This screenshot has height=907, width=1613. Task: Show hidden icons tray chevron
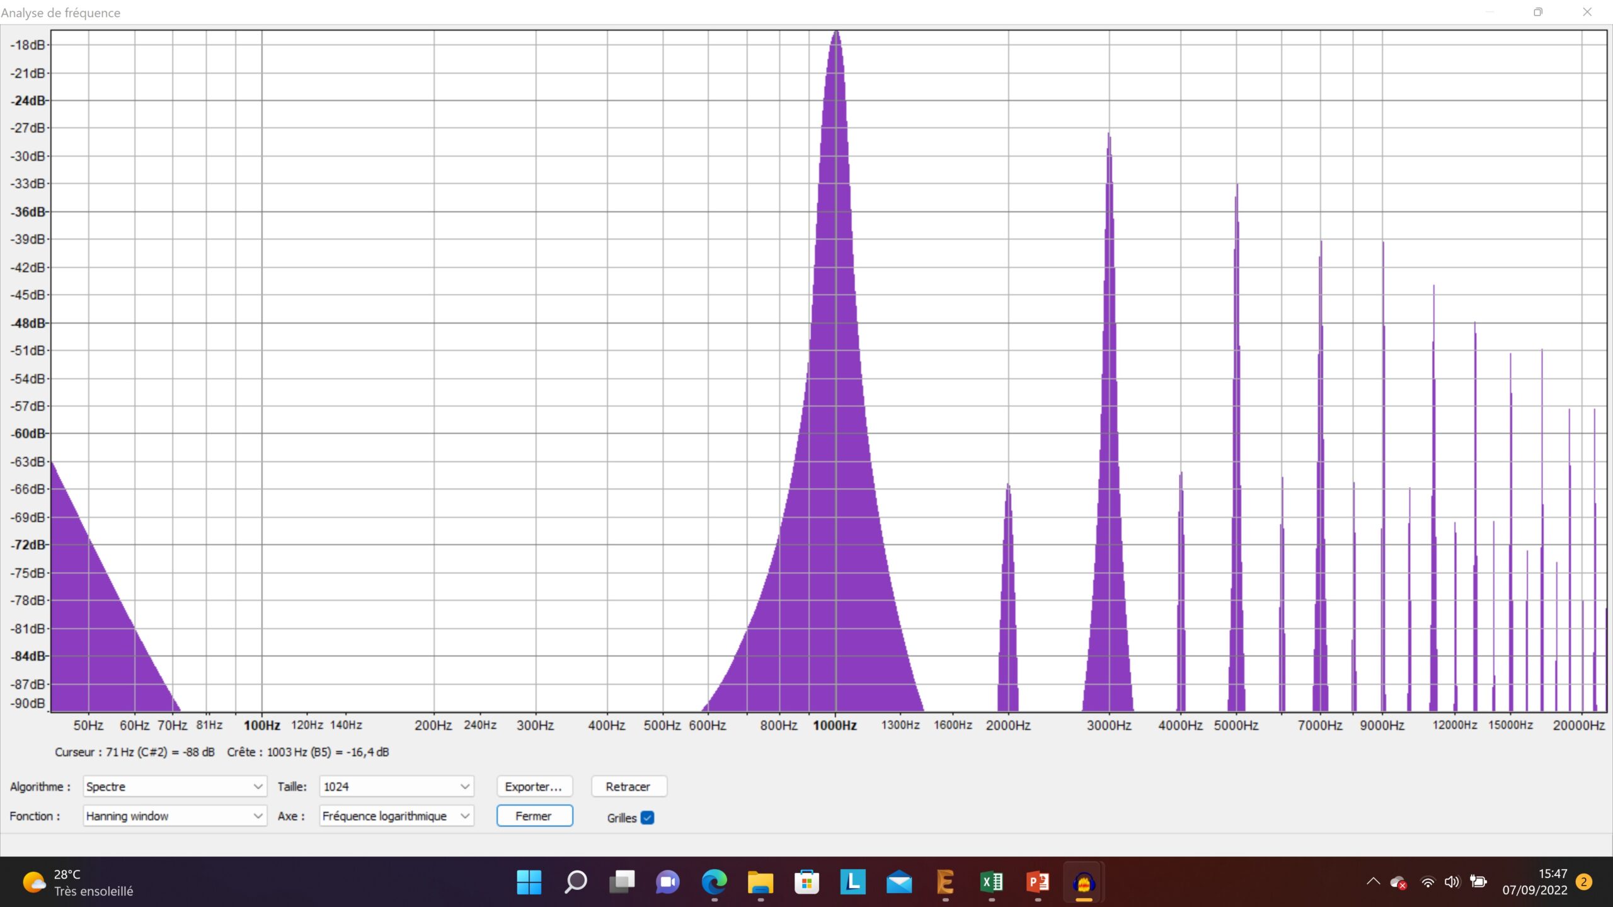[x=1373, y=882]
